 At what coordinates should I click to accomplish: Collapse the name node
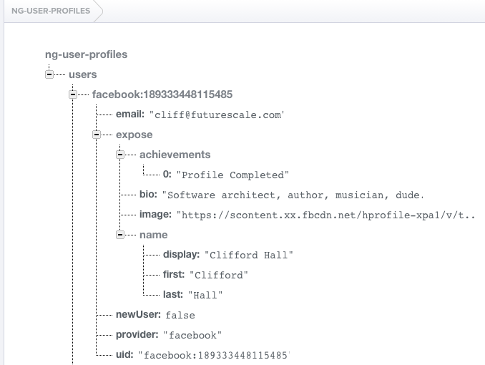pyautogui.click(x=120, y=235)
